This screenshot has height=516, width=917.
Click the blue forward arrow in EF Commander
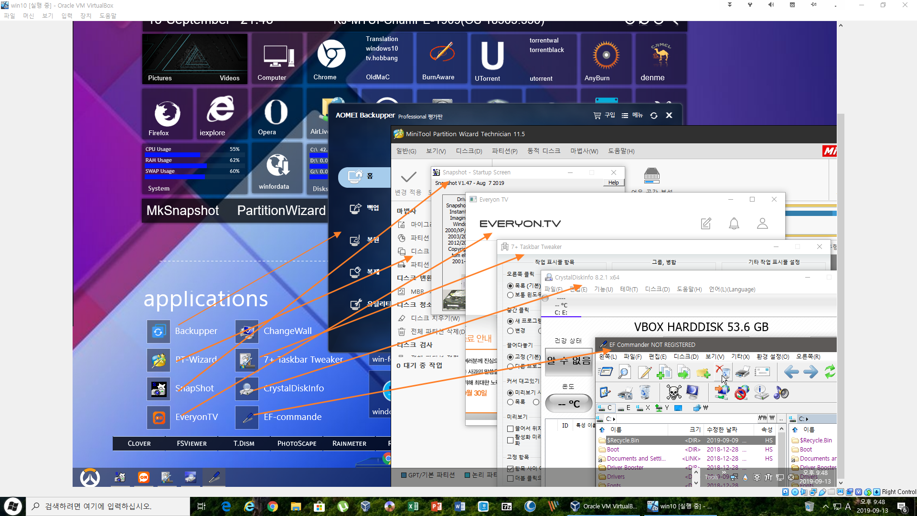(x=810, y=372)
